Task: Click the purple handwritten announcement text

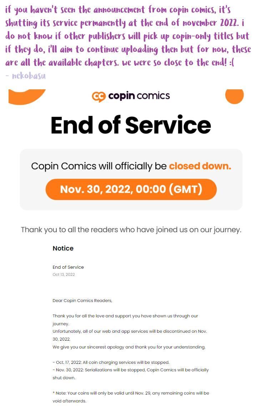Action: tap(128, 36)
